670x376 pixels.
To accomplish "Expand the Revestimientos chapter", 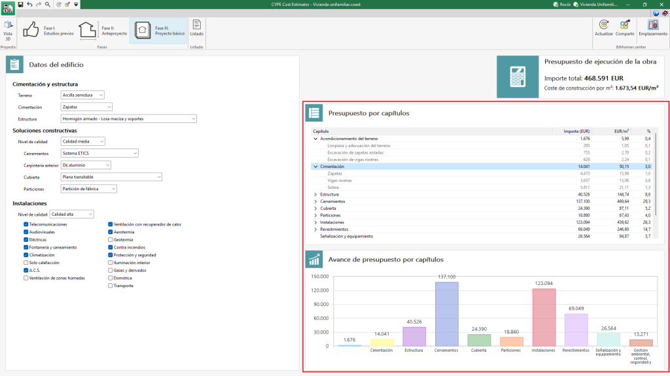I will (x=316, y=230).
